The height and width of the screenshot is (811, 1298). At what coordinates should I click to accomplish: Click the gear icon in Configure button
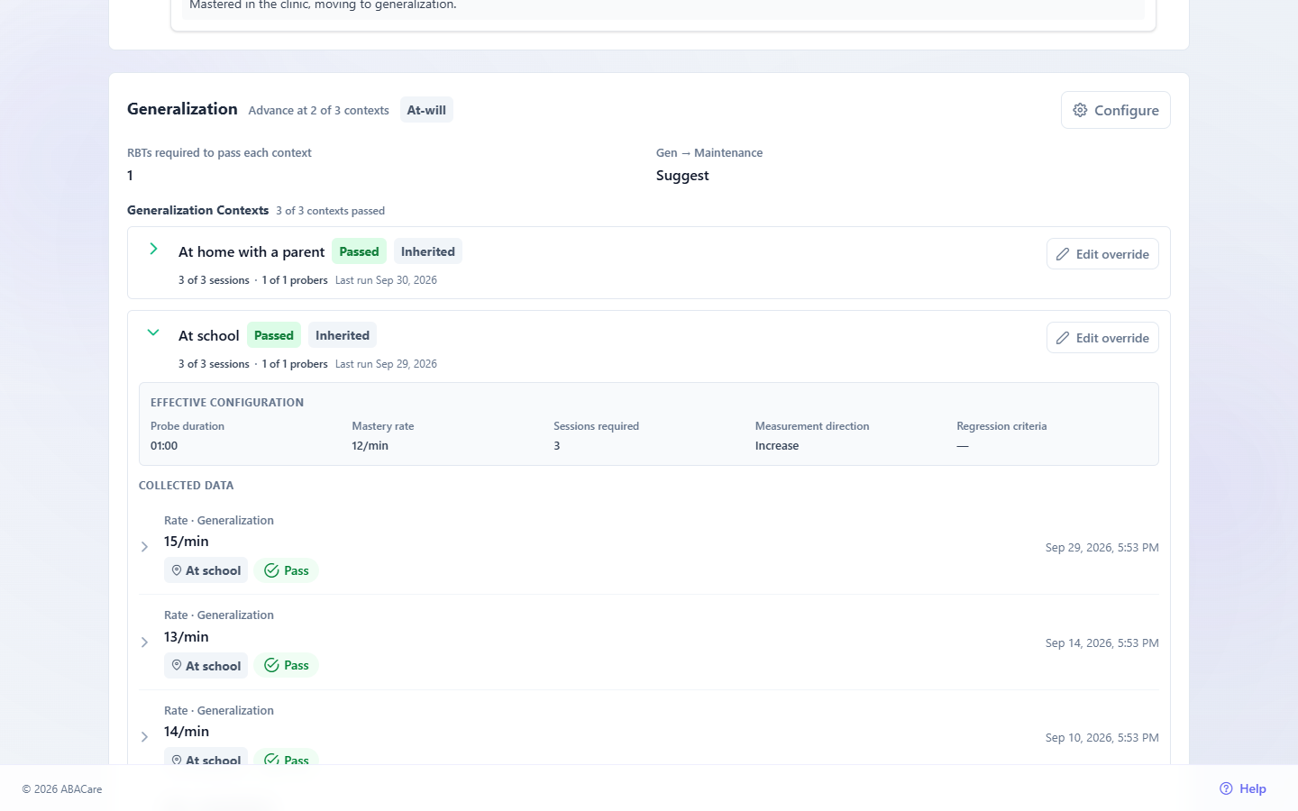1080,110
